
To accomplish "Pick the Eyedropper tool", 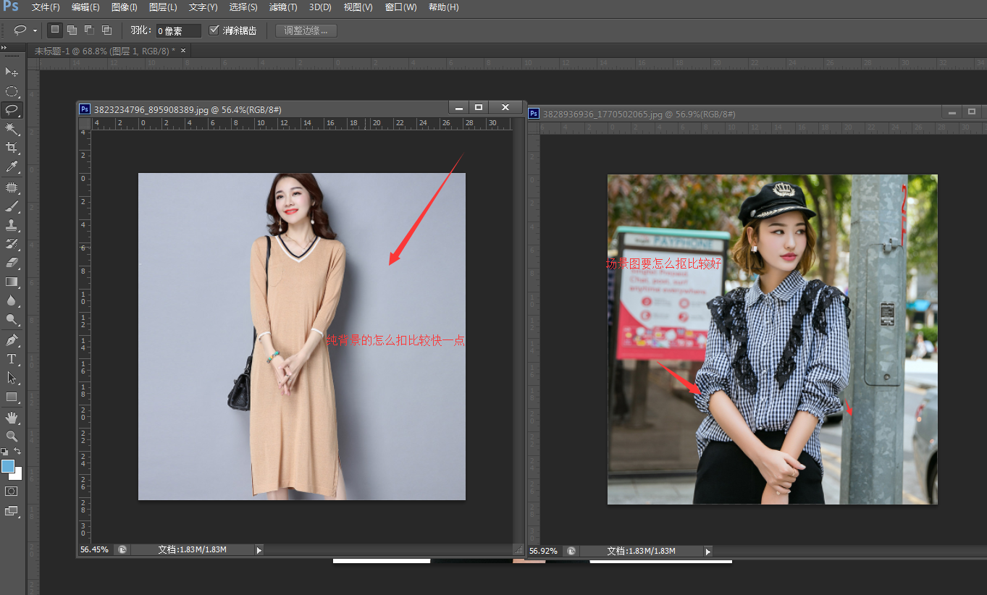I will coord(12,167).
